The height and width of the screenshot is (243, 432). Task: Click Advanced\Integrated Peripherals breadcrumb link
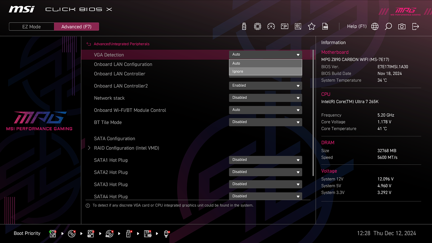pos(122,44)
